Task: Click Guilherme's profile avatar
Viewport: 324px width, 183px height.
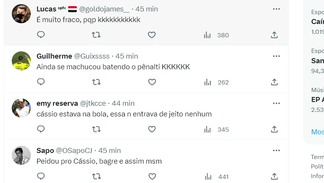Action: pyautogui.click(x=21, y=61)
